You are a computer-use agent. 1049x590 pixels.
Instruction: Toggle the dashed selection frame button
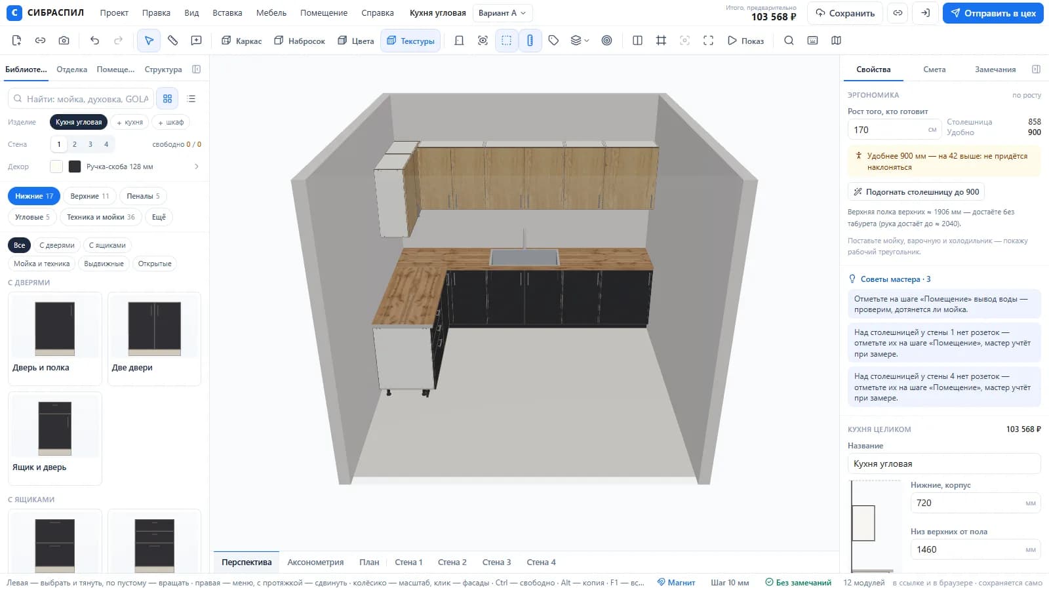click(x=506, y=41)
